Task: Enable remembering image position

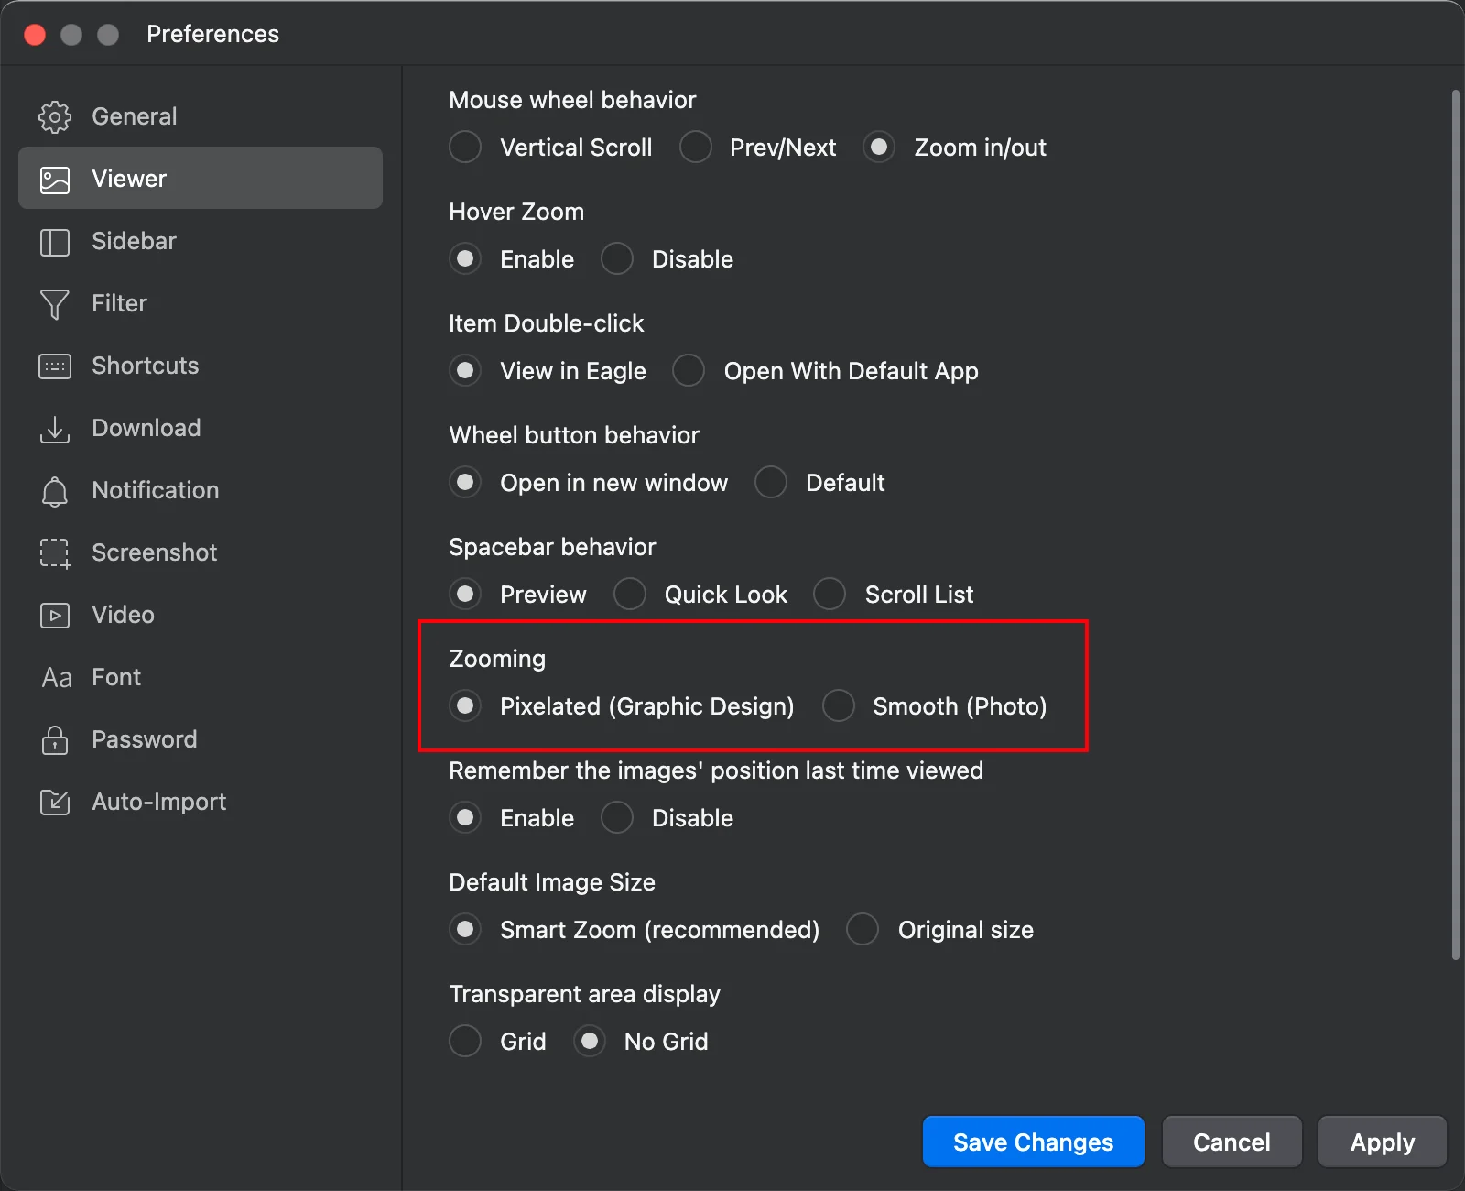Action: tap(465, 817)
